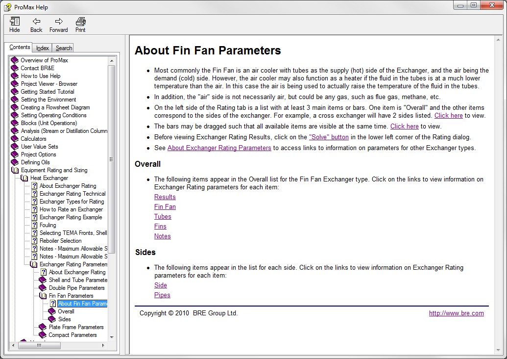Click the book icon beside Calculators
Viewport: 507px width, 359px height.
(15, 139)
